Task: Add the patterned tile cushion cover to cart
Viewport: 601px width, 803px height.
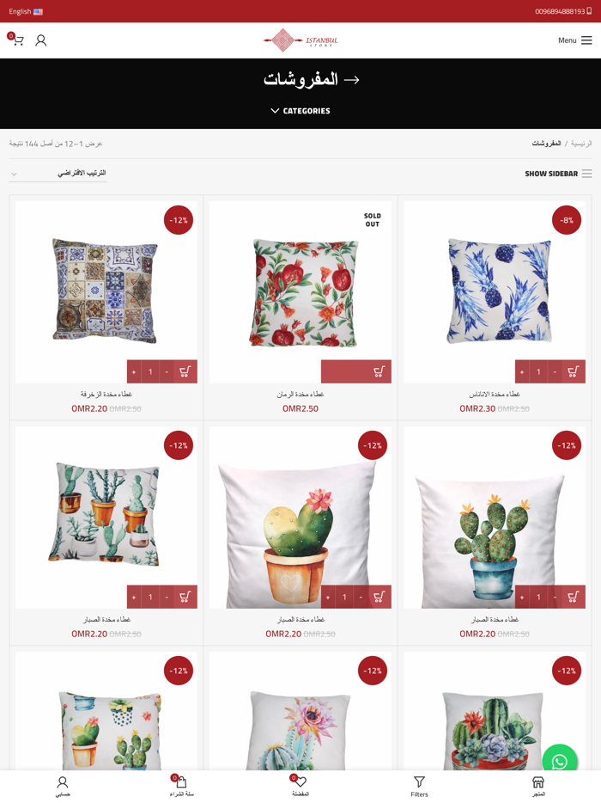Action: pos(185,371)
